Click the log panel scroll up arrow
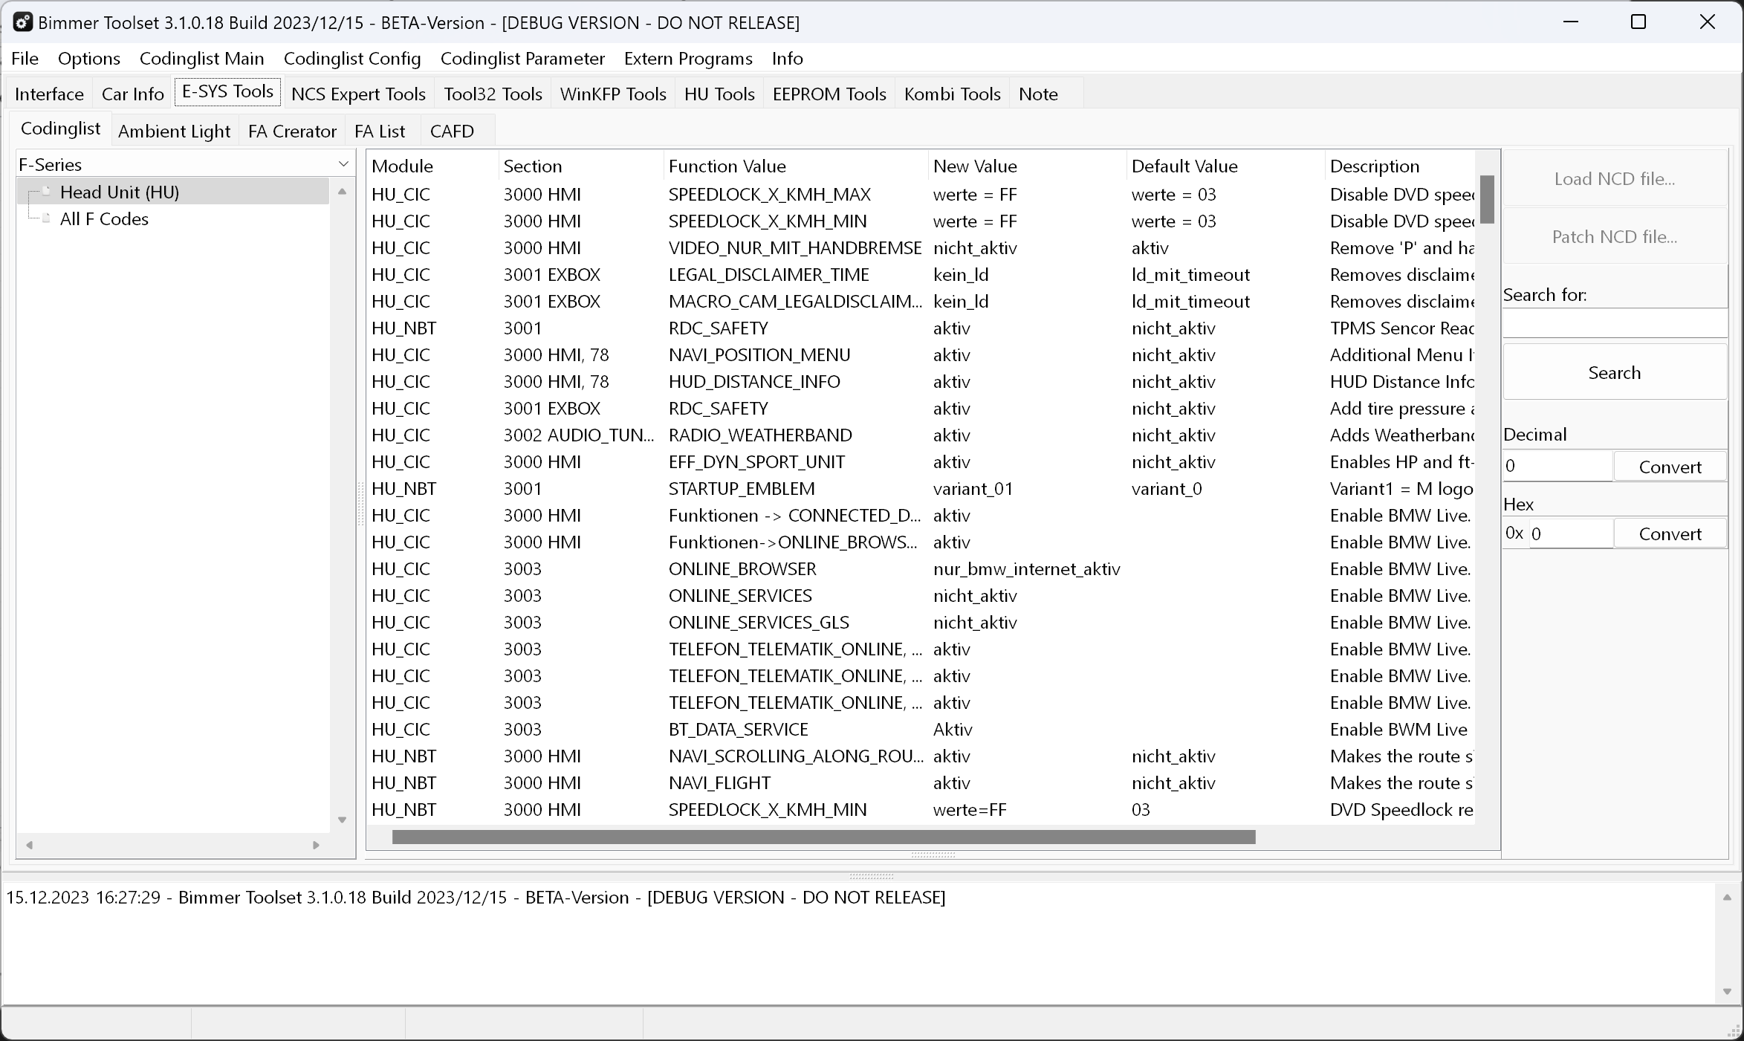This screenshot has height=1041, width=1744. [x=1727, y=898]
